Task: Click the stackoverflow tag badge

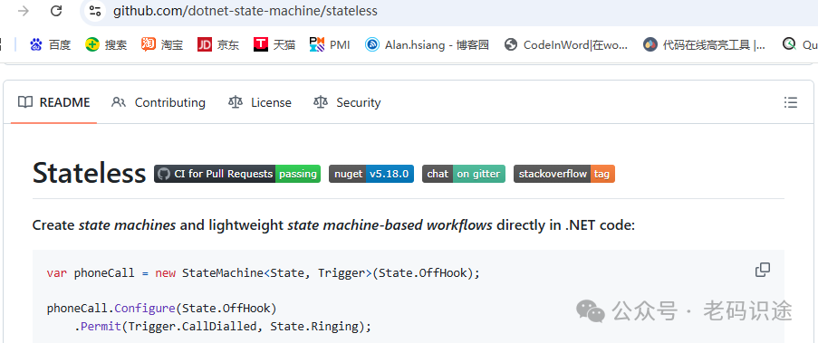Action: tap(564, 174)
